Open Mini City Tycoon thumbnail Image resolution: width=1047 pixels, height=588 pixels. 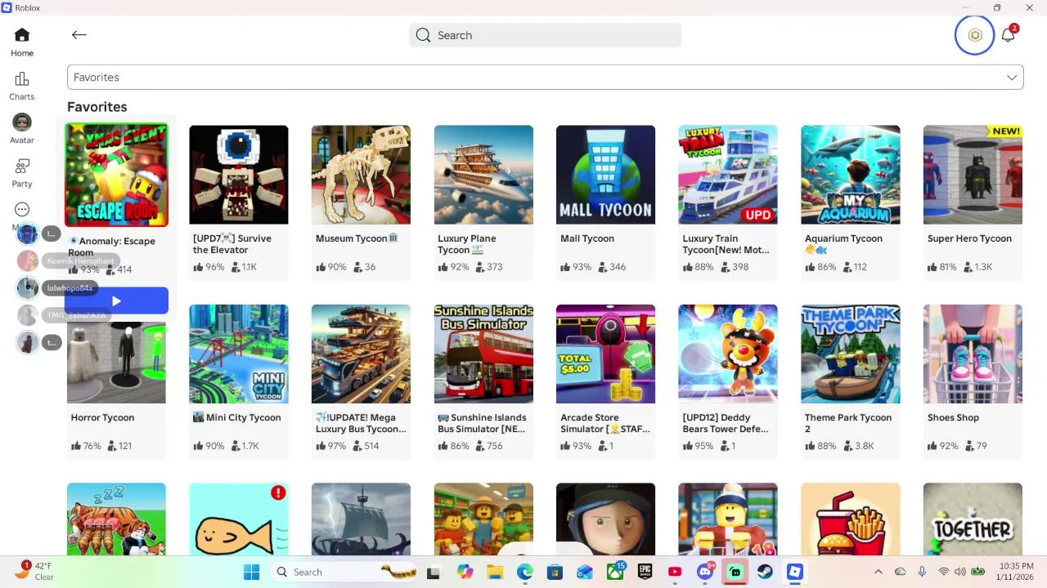tap(239, 354)
